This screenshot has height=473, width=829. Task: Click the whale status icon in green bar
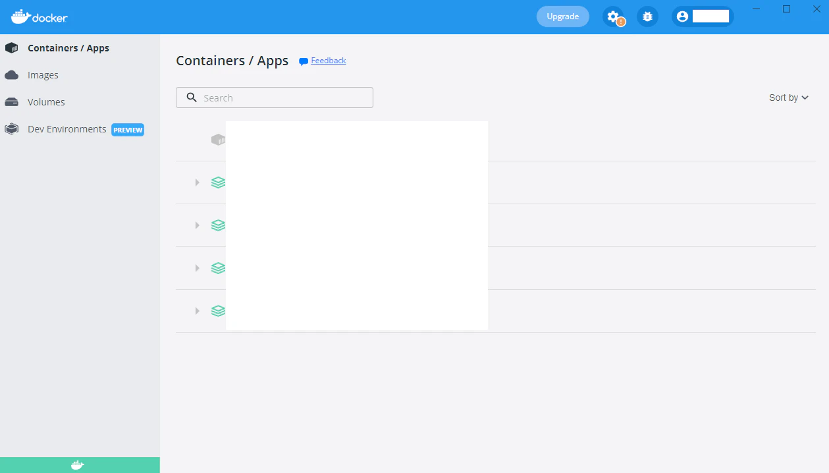[x=78, y=465]
